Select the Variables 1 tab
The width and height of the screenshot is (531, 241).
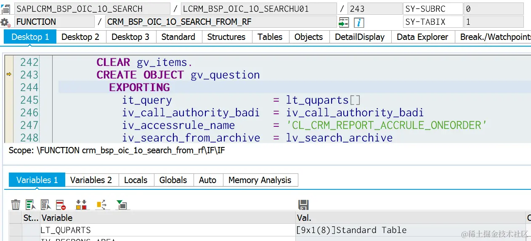coord(37,180)
